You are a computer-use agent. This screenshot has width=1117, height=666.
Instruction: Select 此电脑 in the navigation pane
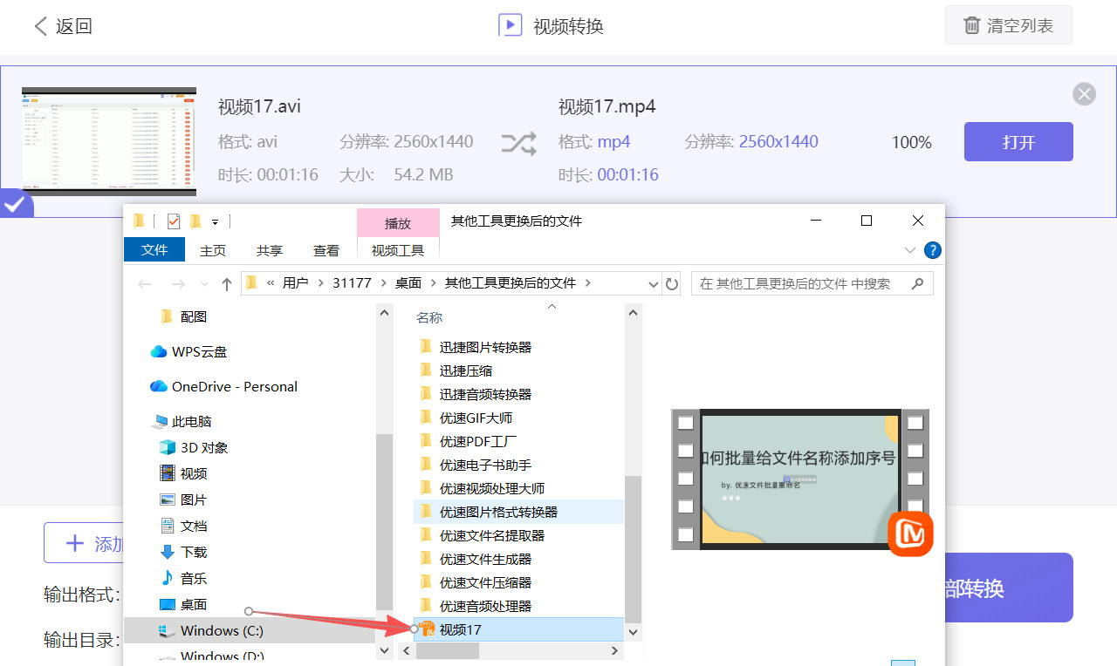tap(182, 421)
